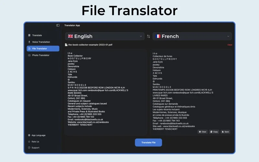Select the File Translator menu item
This screenshot has width=259, height=162.
[43, 49]
